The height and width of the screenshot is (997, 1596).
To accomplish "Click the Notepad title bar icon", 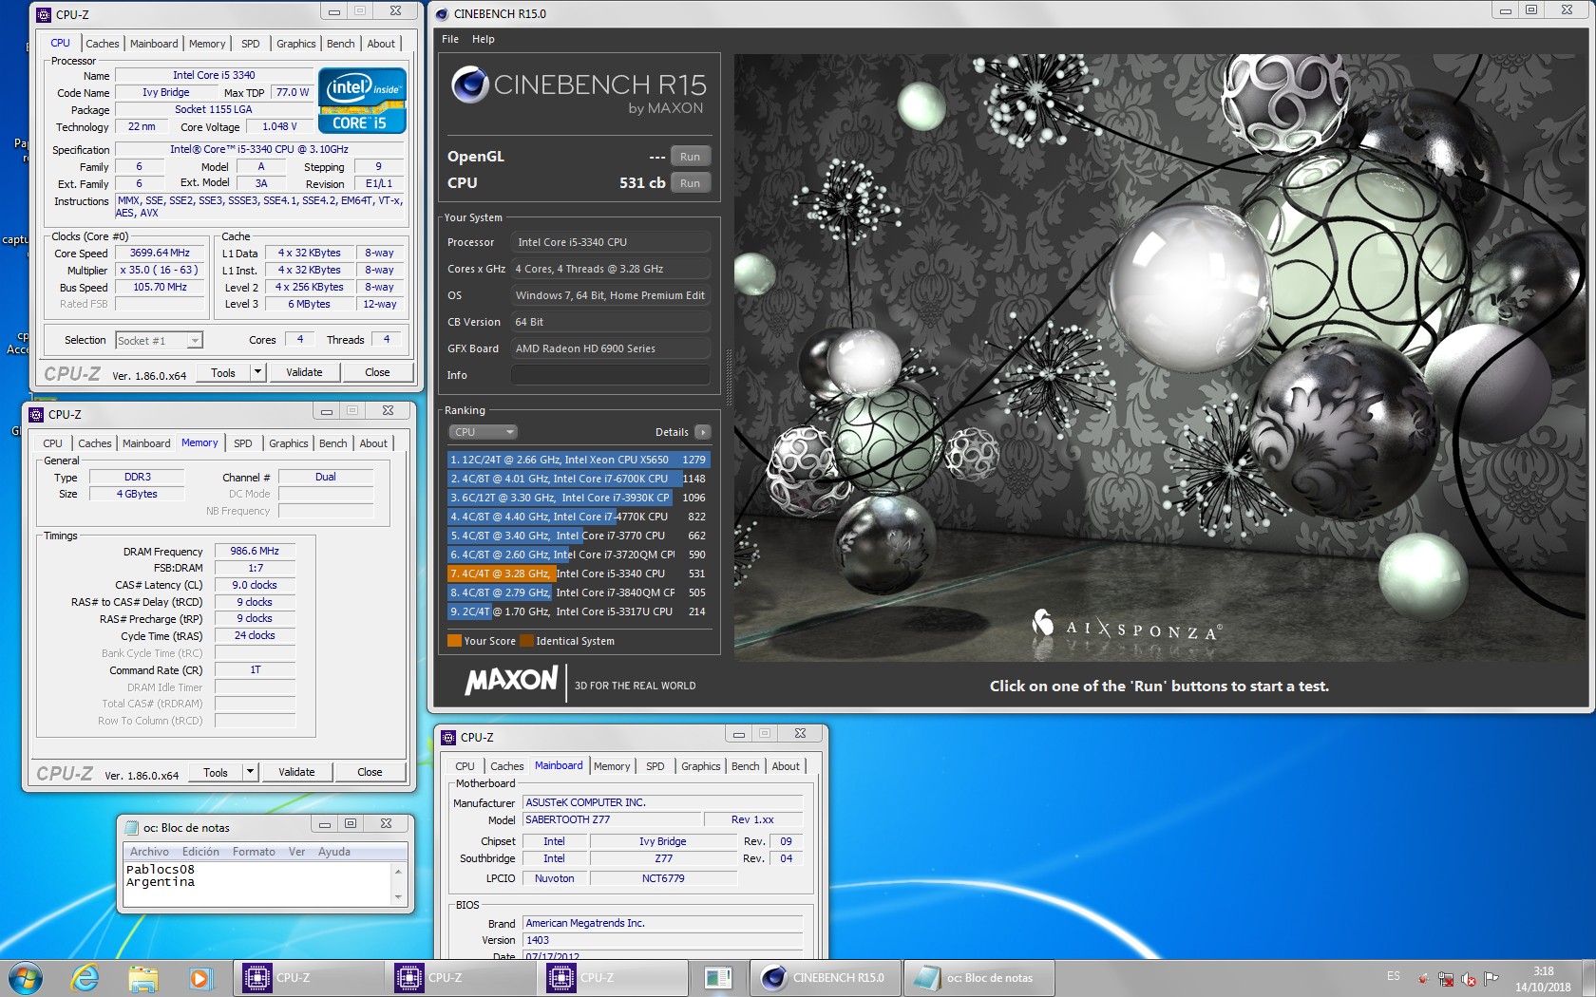I will point(131,827).
